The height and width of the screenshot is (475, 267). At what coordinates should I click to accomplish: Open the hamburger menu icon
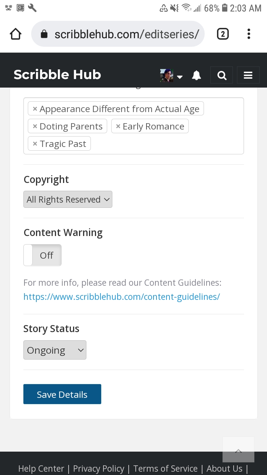click(248, 75)
